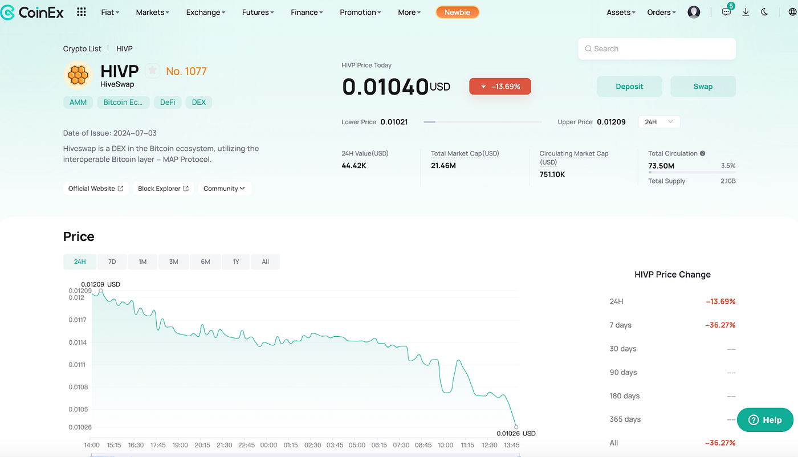798x457 pixels.
Task: Click the Date of Issue text
Action: [110, 133]
